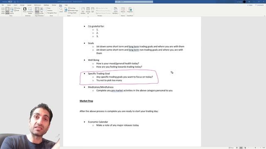Open the Design tab
The height and width of the screenshot is (149, 266).
(x=22, y=5)
